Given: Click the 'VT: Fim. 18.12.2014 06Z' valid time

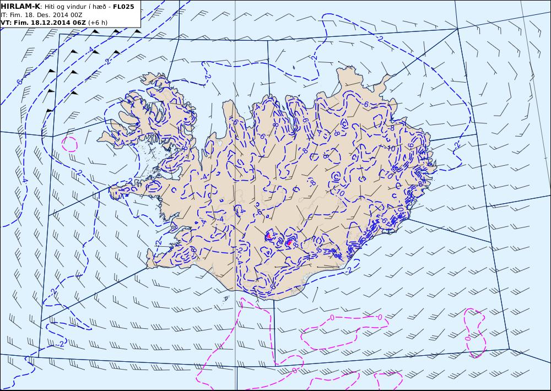Looking at the screenshot, I should [43, 23].
